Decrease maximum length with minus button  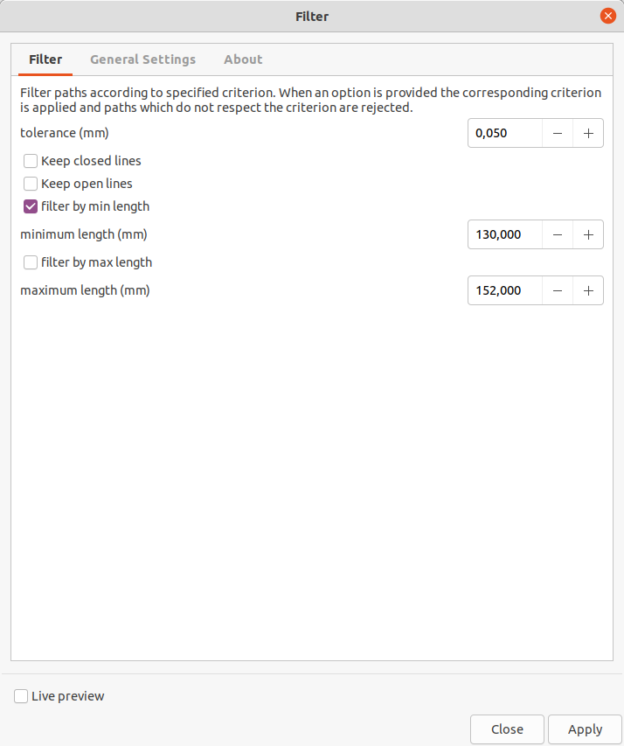click(558, 290)
